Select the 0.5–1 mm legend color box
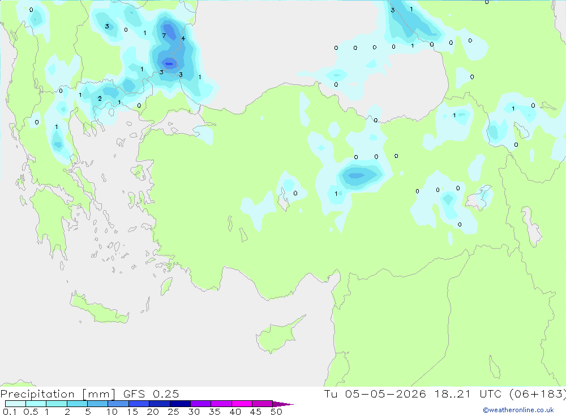Viewport: 566px width, 415px height. coord(36,404)
